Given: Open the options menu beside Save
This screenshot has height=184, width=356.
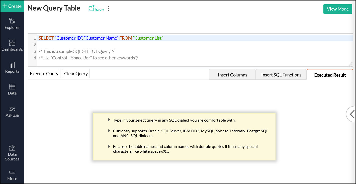Looking at the screenshot, I should 108,8.
